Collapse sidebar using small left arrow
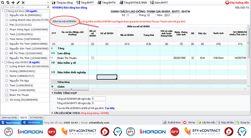251x138 pixels. click(x=48, y=3)
